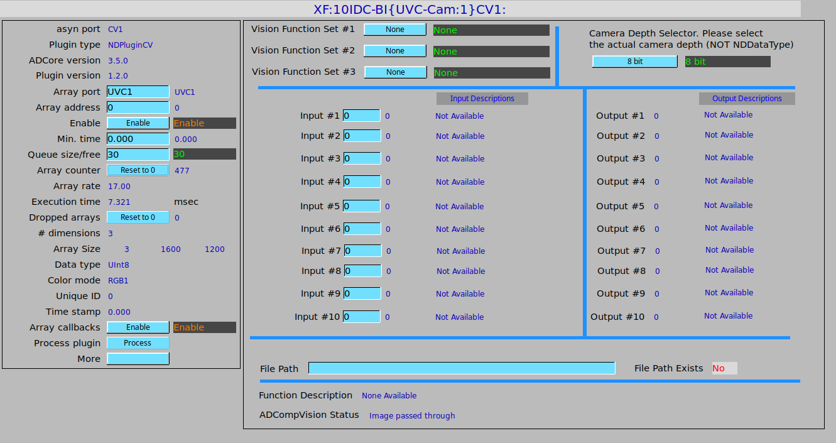Viewport: 836px width, 443px height.
Task: Open Output Descriptions panel button
Action: point(747,99)
